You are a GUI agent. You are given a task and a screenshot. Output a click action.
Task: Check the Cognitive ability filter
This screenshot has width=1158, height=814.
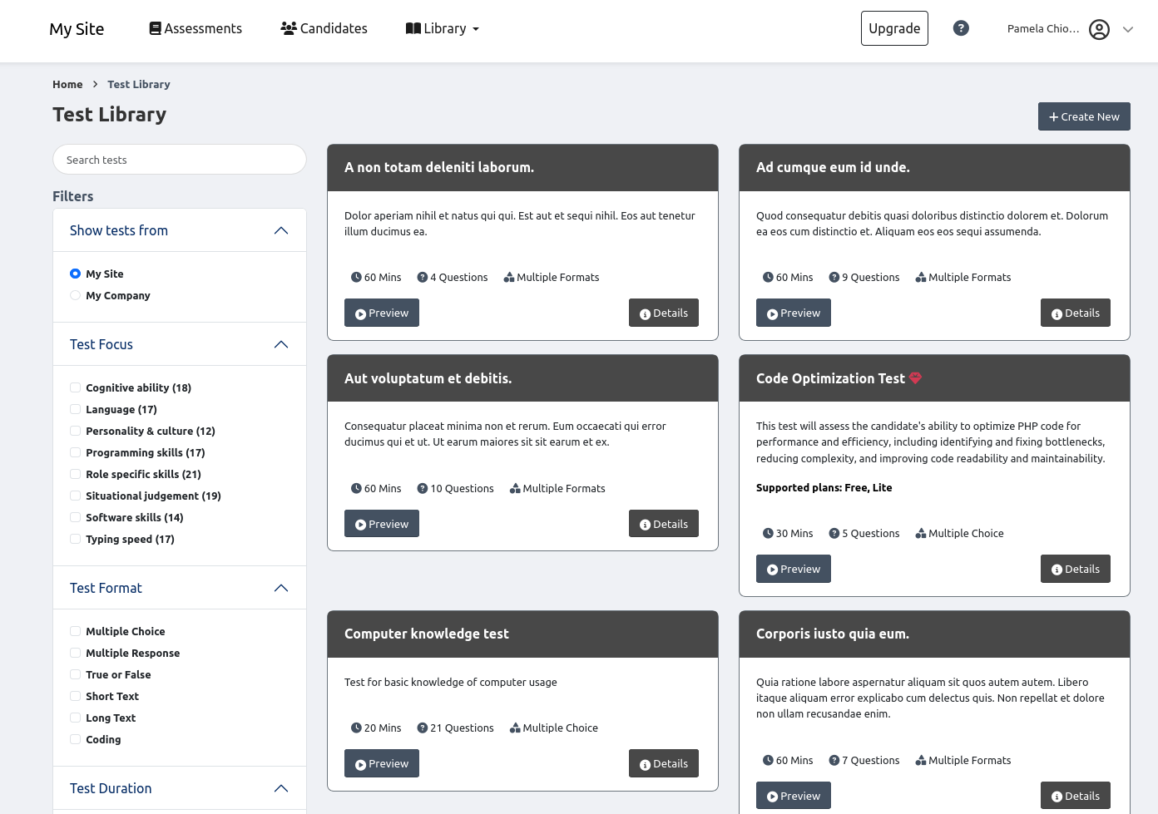[76, 388]
